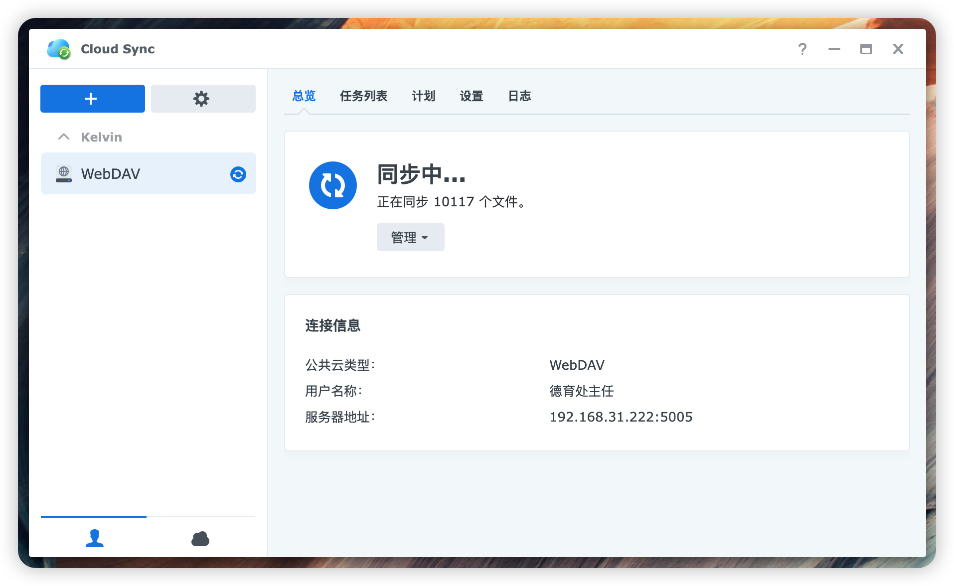Click the 正在同步 10117 个文件 text
Screen dimensions: 954x586
coord(452,202)
